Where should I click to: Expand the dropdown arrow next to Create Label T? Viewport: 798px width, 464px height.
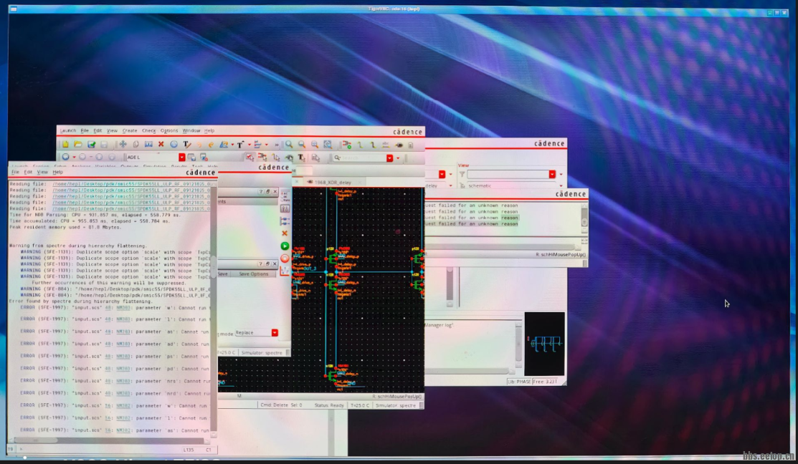249,145
